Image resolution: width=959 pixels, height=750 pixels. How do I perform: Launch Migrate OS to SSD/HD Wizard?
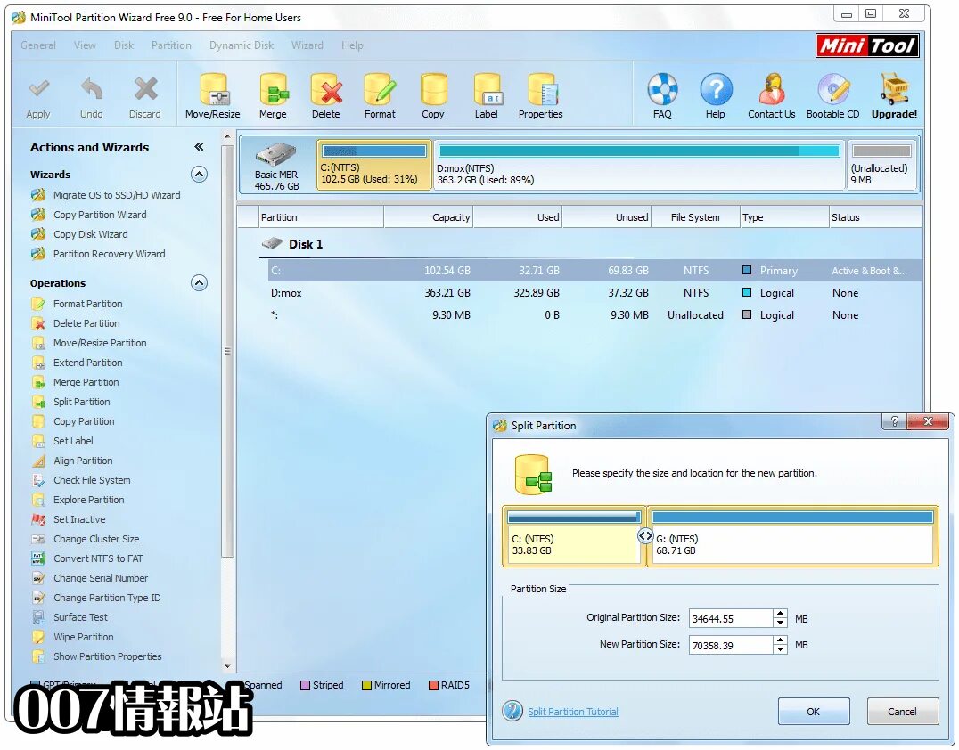[117, 195]
